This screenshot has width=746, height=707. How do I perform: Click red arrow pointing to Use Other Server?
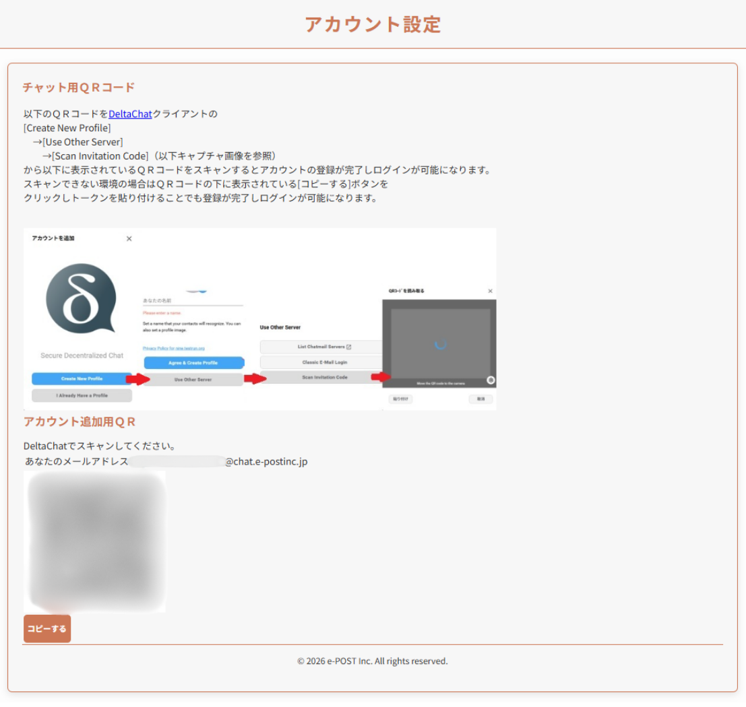(137, 380)
